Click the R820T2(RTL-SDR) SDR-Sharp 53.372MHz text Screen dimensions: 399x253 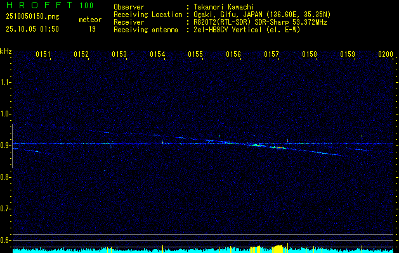(260, 22)
